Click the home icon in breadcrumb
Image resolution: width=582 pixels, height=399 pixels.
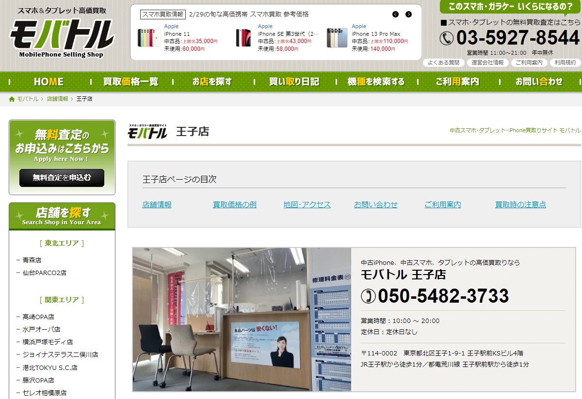[x=12, y=99]
